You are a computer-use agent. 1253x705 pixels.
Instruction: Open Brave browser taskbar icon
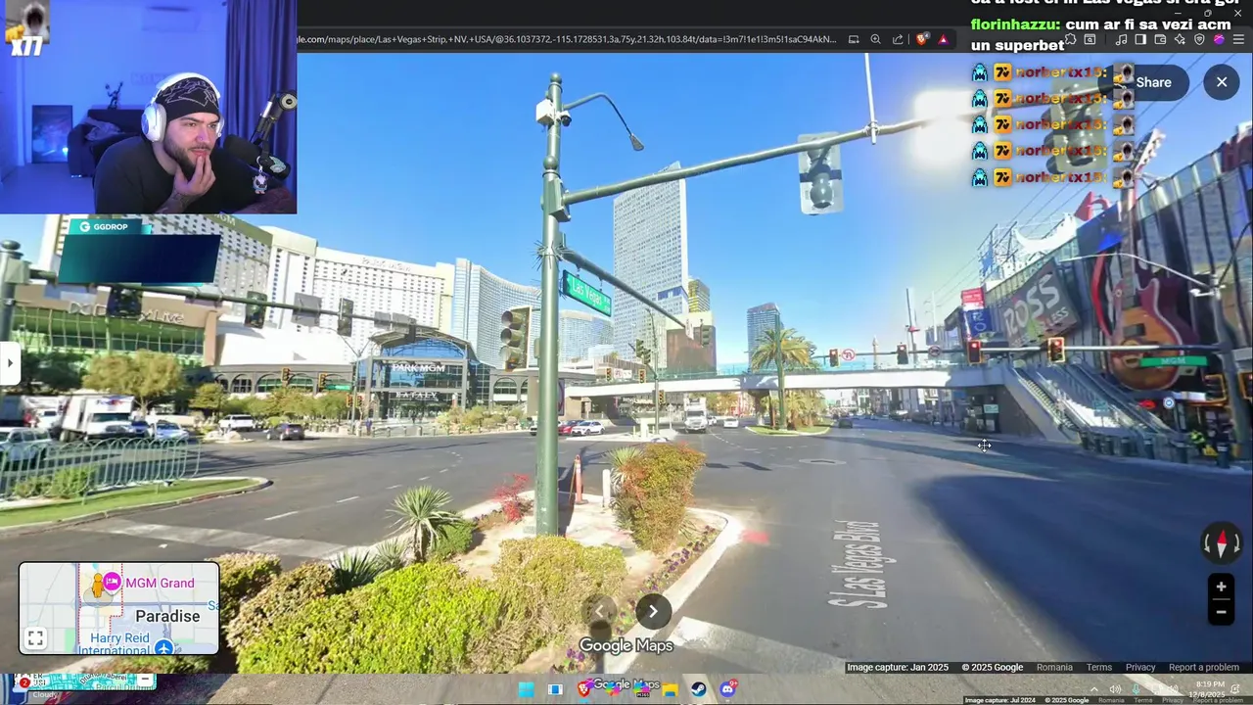[584, 689]
